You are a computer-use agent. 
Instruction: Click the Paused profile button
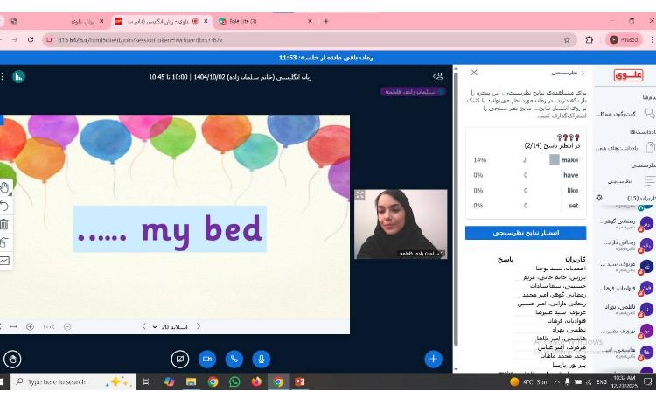coord(624,39)
